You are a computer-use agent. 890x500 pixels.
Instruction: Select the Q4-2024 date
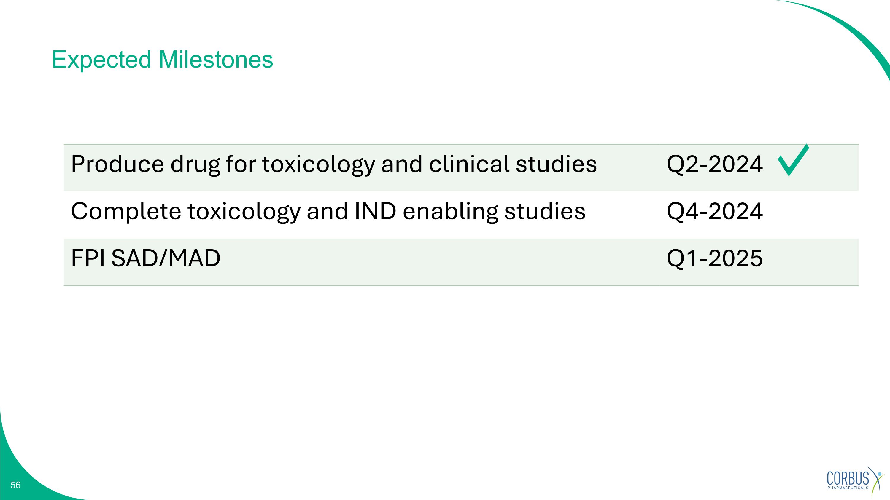(x=714, y=211)
